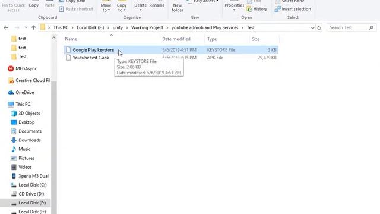
Task: Click the '29,479 KB' size cell
Action: point(267,58)
